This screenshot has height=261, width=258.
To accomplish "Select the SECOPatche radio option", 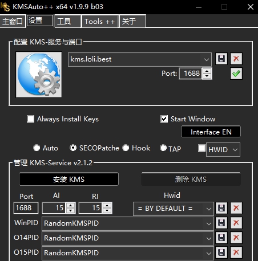I will point(73,148).
